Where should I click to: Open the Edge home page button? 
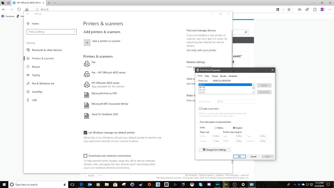pos(27,9)
